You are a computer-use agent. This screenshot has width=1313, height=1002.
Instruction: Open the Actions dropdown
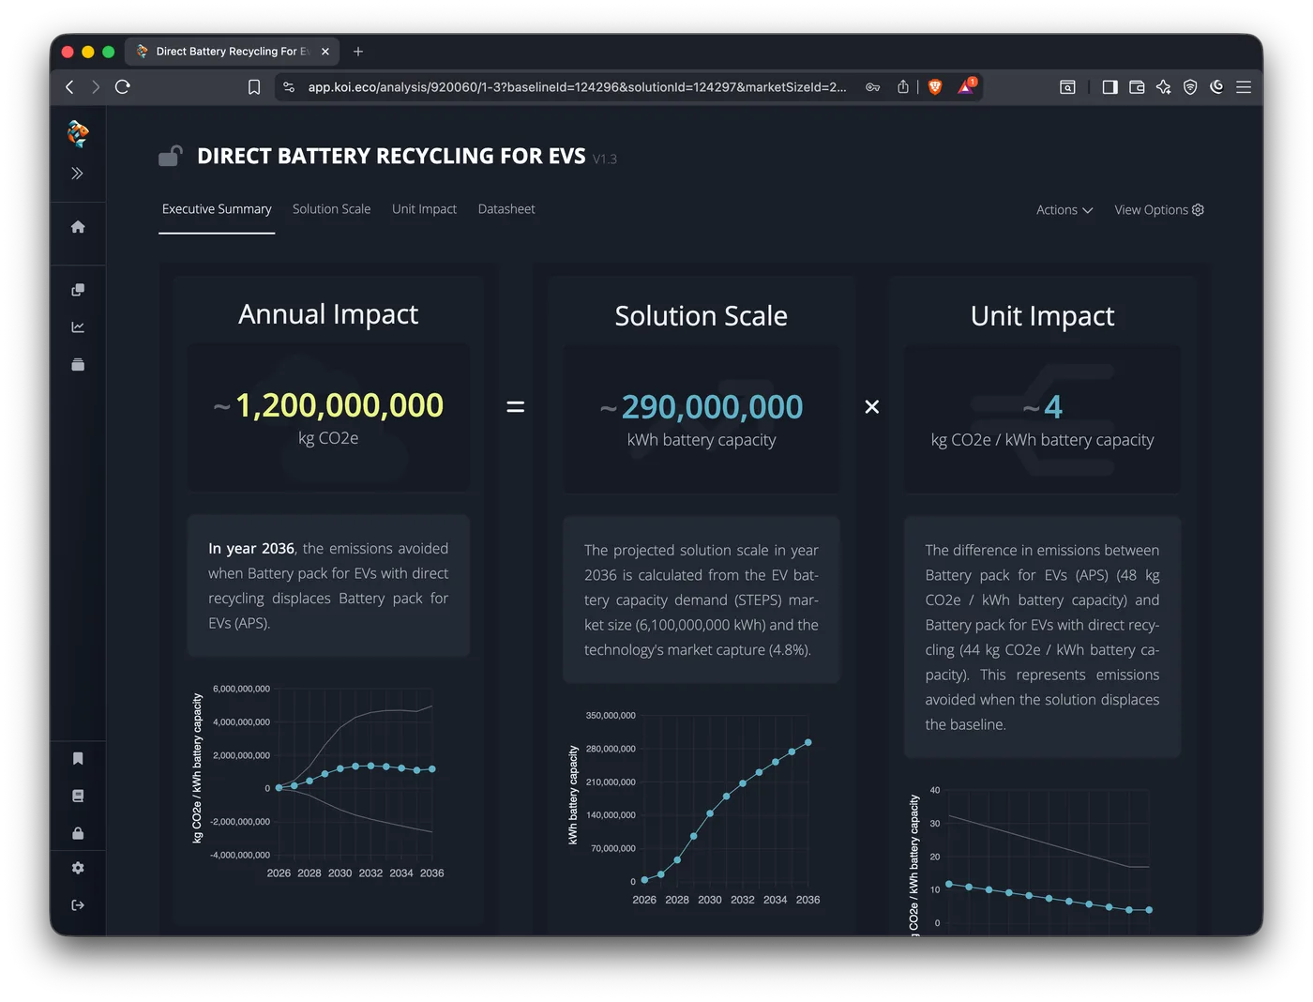[x=1063, y=209]
